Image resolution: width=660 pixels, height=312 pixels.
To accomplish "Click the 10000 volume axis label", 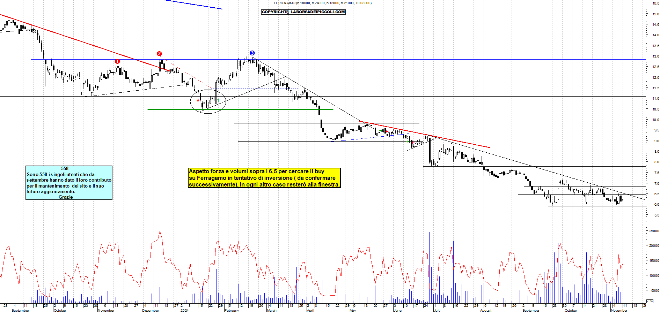I will tap(654, 275).
